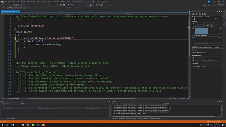The image size is (226, 127).
Task: Click Show Events (2 of 2) link
Action: pyautogui.click(x=200, y=53)
